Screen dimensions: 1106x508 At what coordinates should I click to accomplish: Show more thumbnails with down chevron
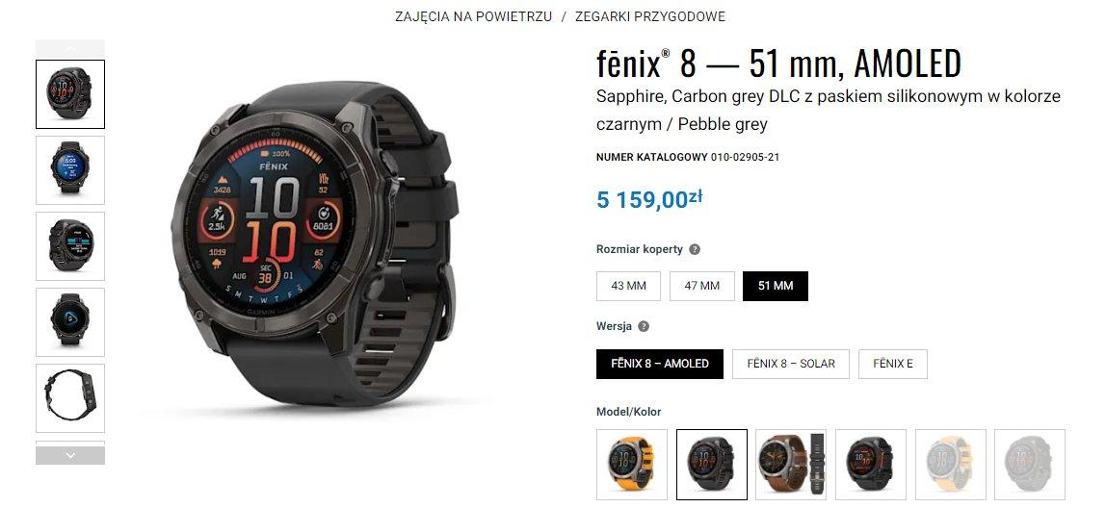[x=70, y=455]
